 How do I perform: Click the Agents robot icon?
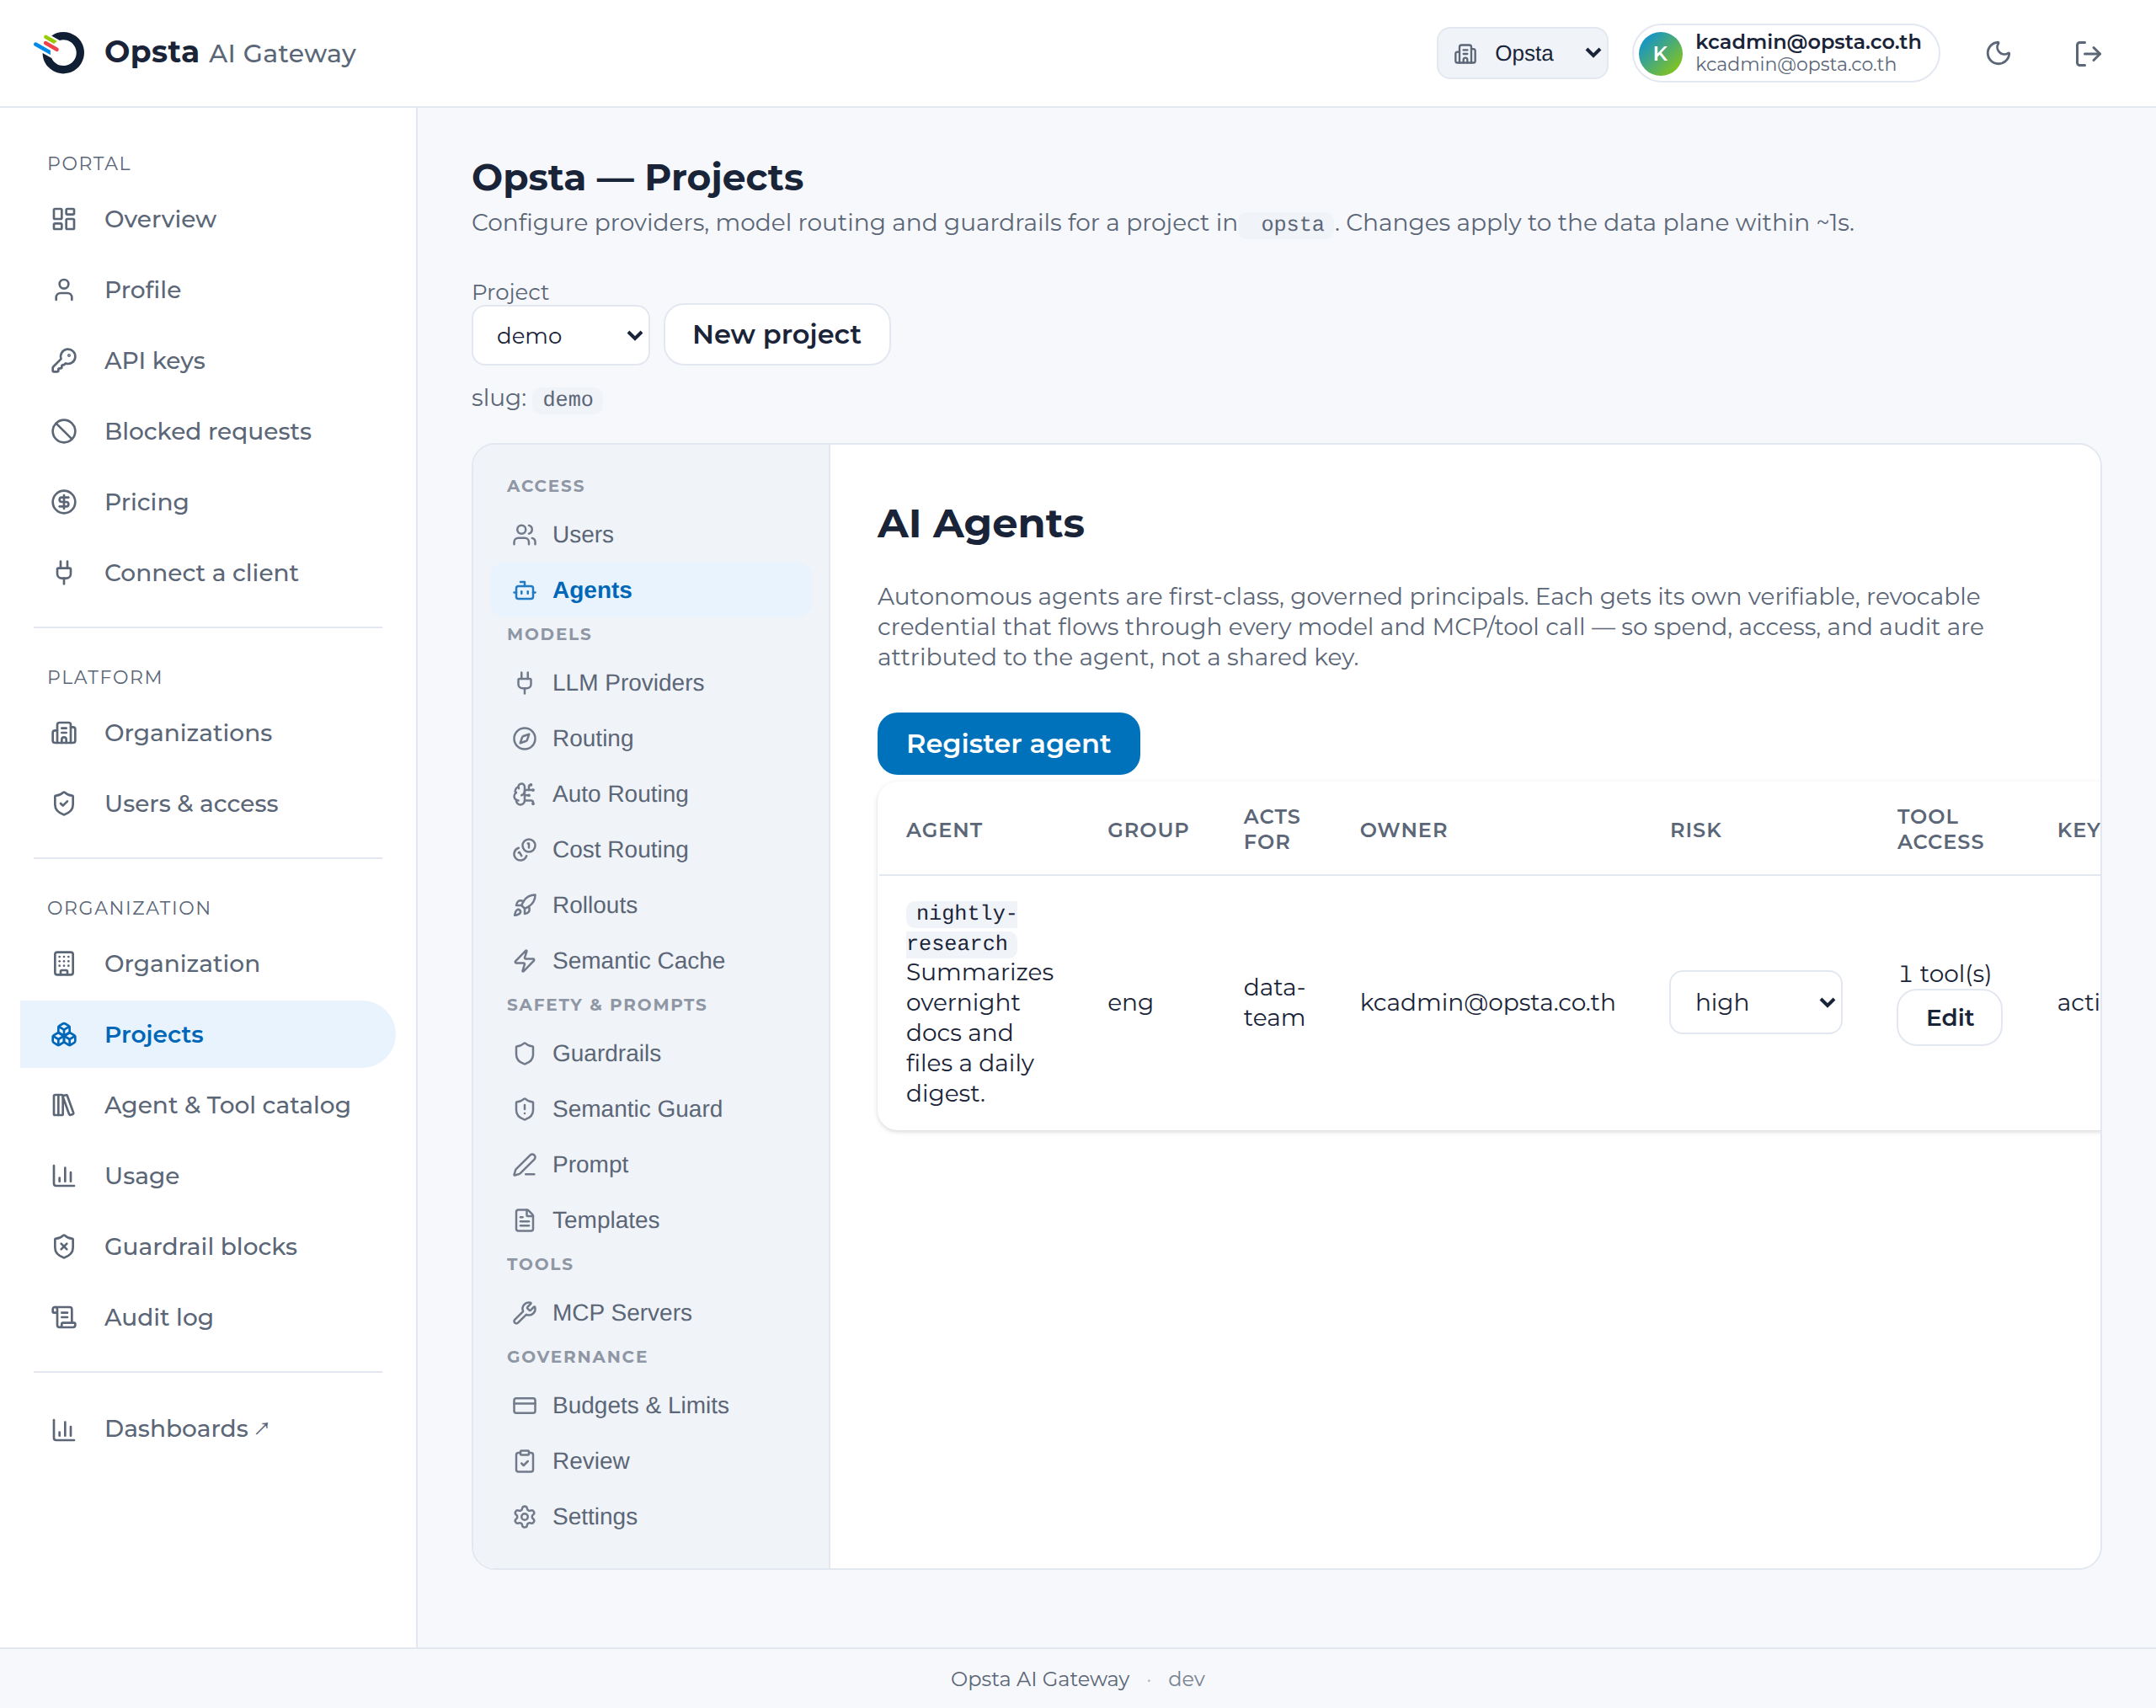[x=525, y=590]
